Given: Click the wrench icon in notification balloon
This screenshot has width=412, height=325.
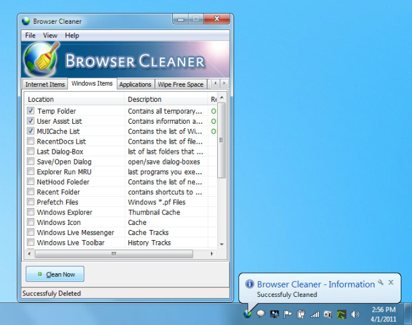Looking at the screenshot, I should (x=380, y=282).
